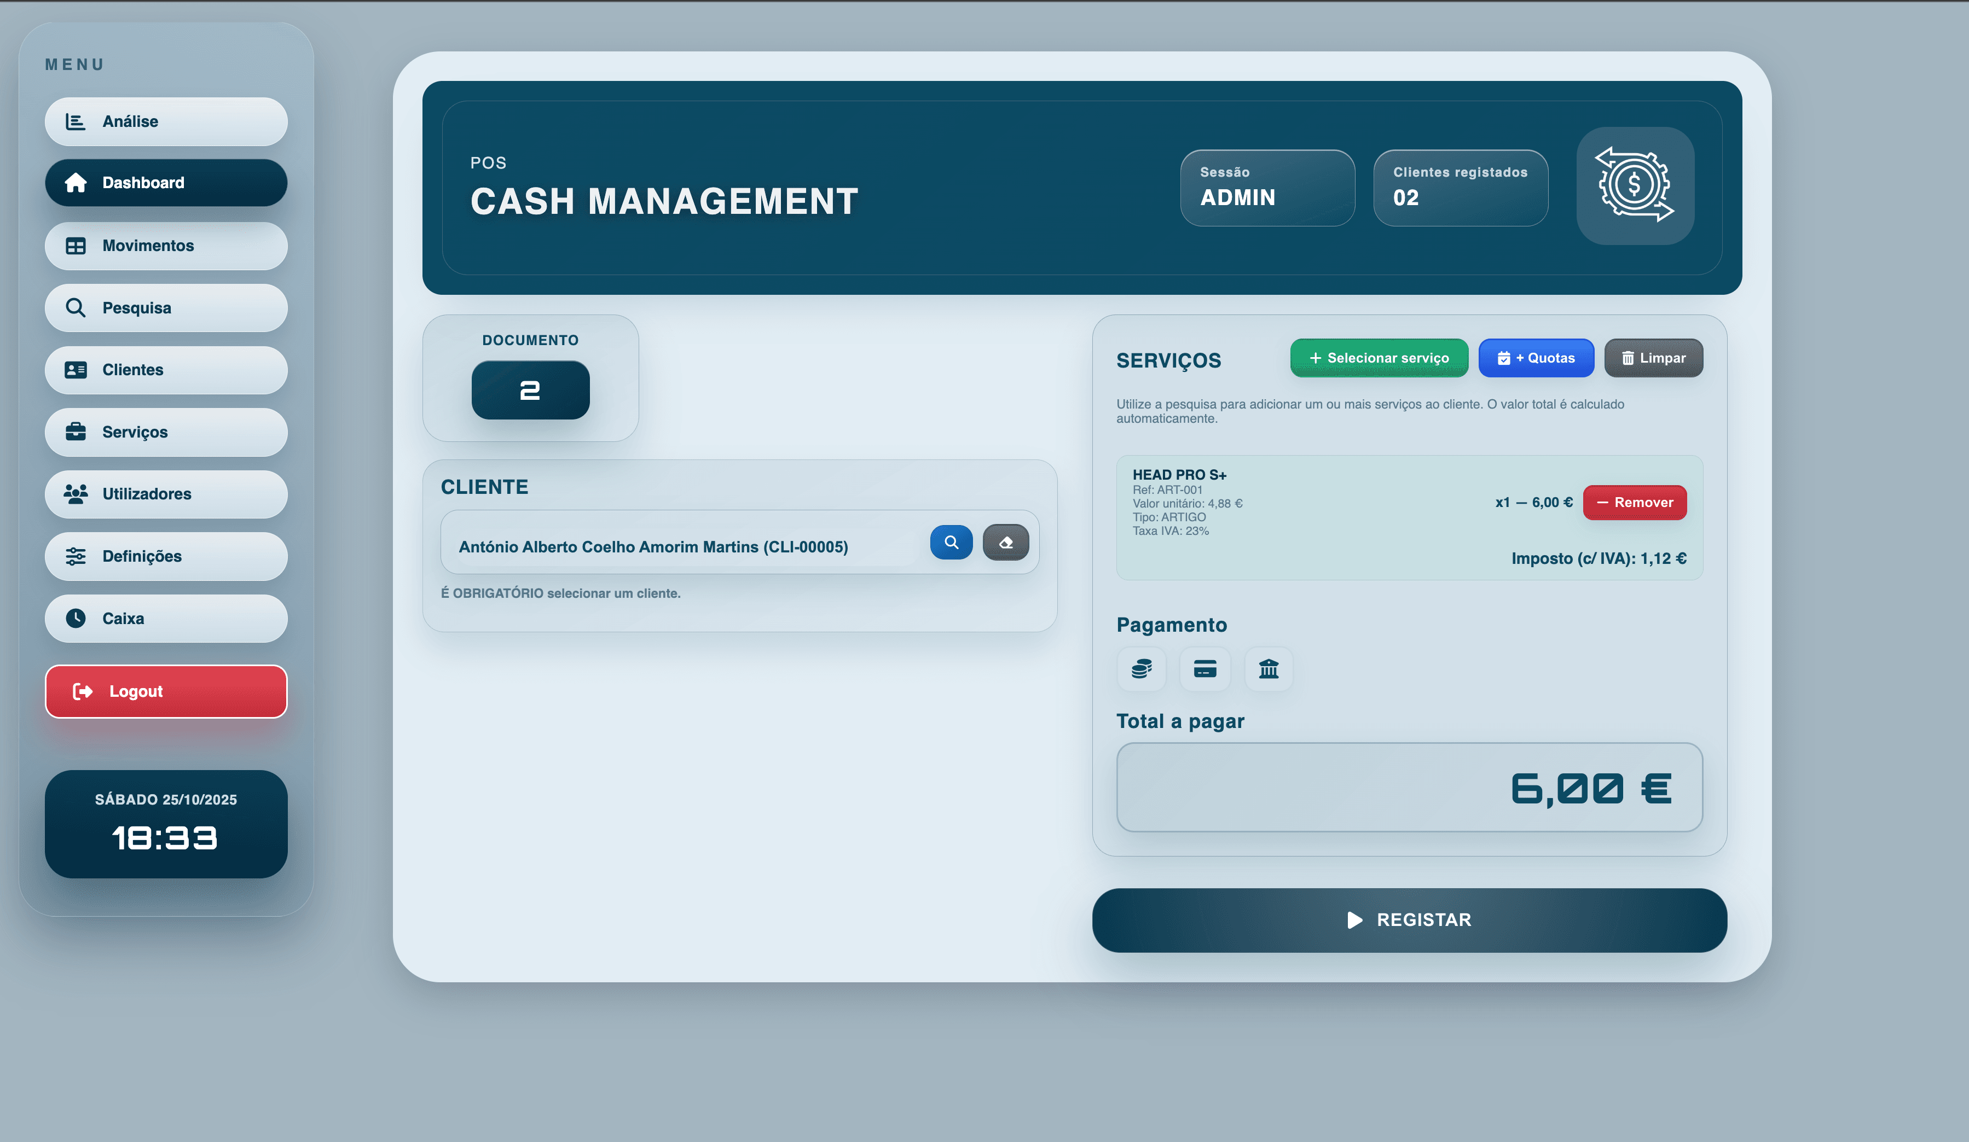The image size is (1969, 1142).
Task: Click the Total a pagar amount field
Action: (1409, 788)
